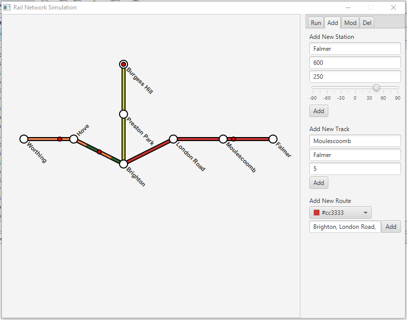
Task: Click the Preston Park station circle
Action: (x=124, y=114)
